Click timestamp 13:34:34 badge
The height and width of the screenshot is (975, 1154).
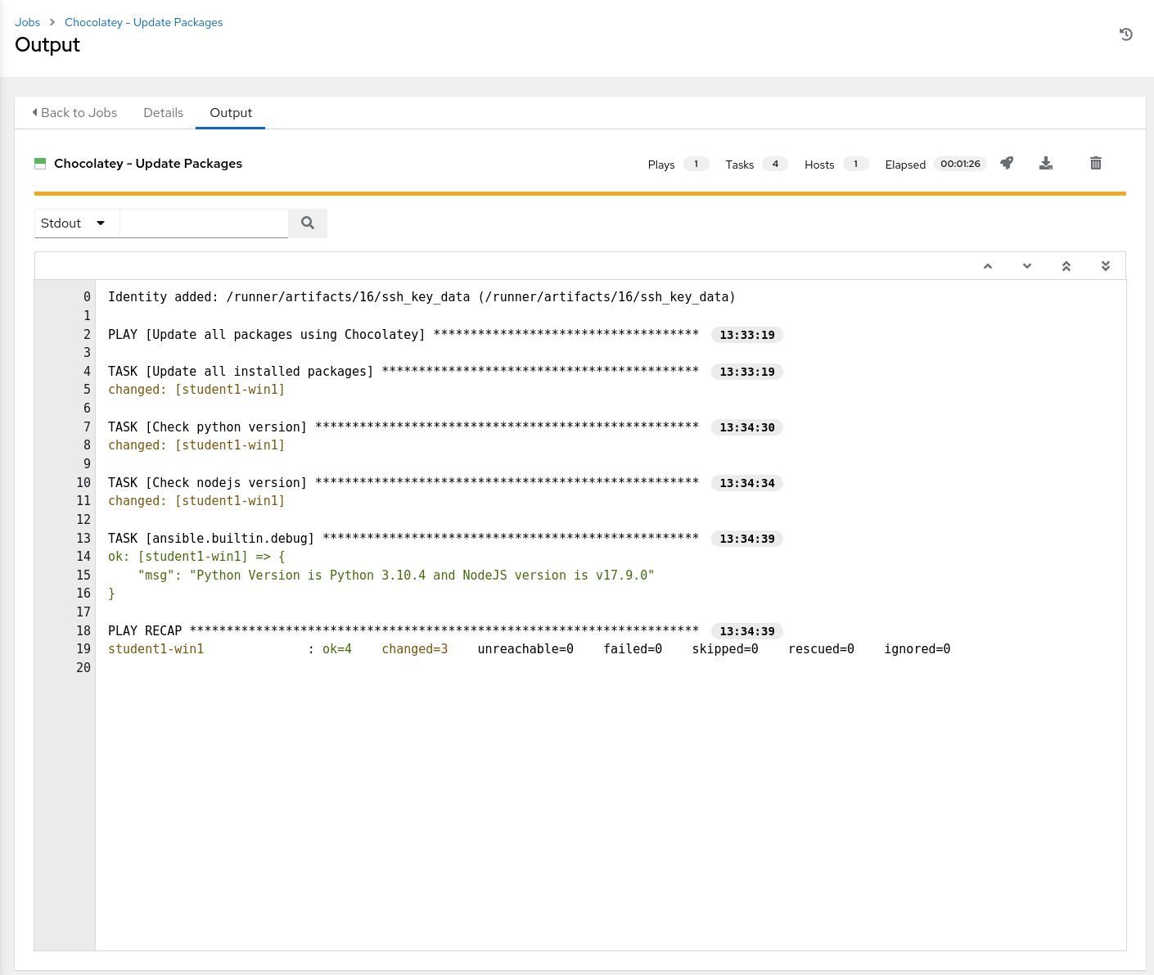[747, 483]
